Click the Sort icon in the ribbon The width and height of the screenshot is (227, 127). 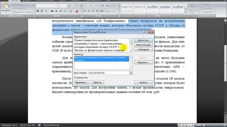click(111, 6)
